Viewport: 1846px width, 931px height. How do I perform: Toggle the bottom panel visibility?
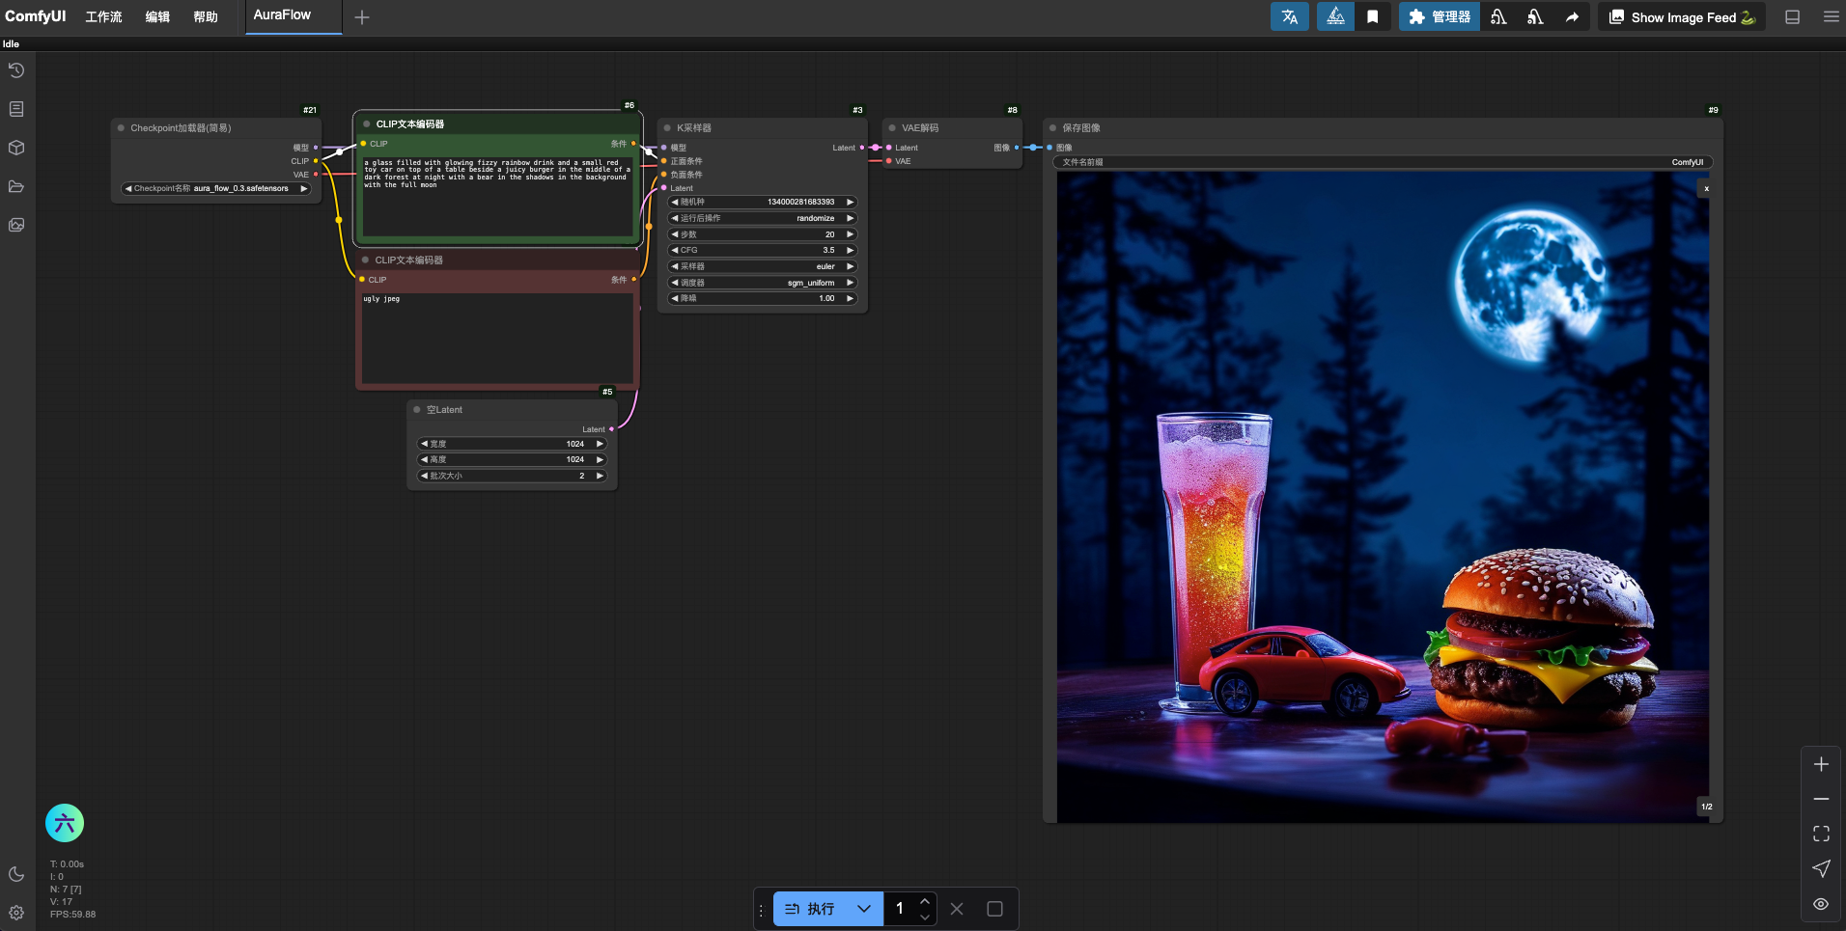1792,17
